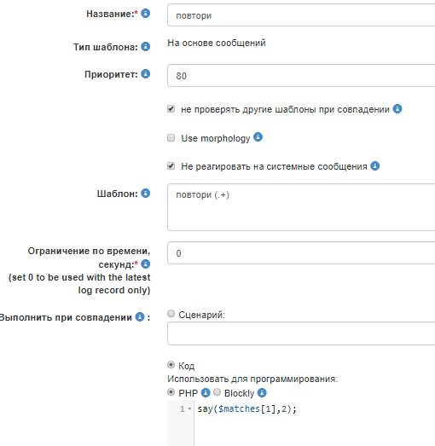Choose the Blockly programming radio option
435x446 pixels.
coord(217,392)
